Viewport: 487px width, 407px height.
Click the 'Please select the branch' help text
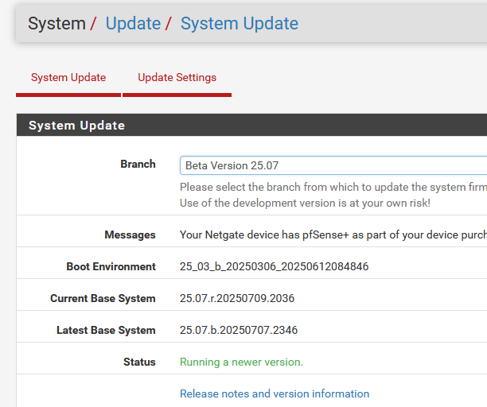pos(333,187)
